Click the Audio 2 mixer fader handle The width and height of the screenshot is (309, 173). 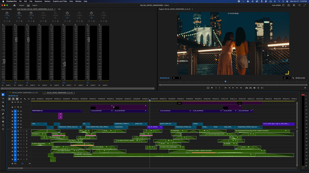(x=16, y=39)
